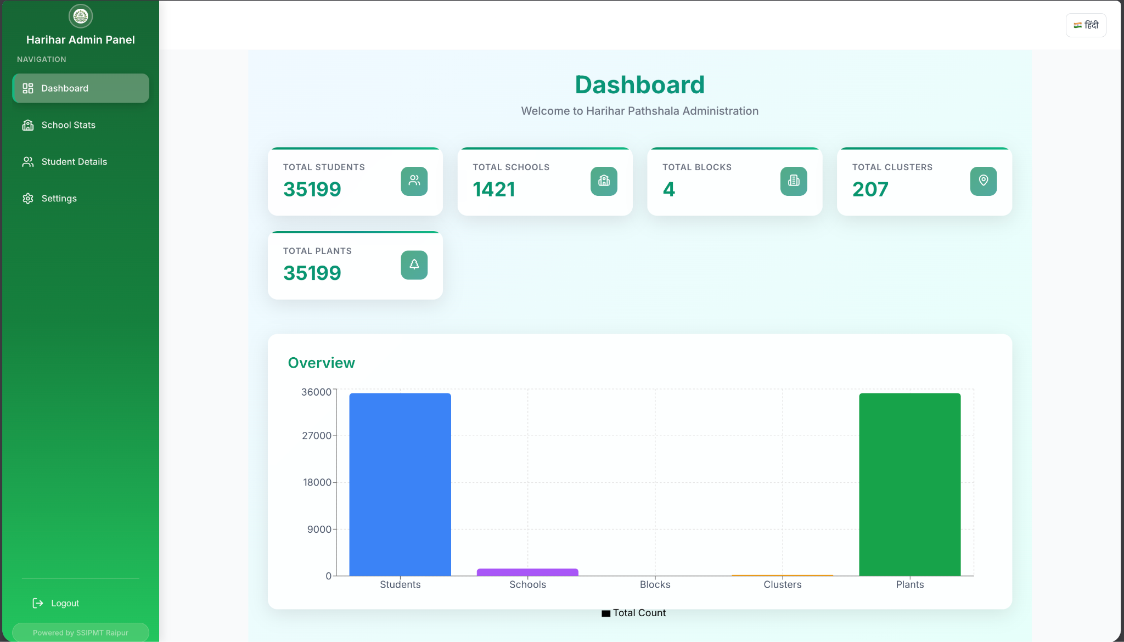
Task: Click the Logout arrow icon
Action: (38, 603)
